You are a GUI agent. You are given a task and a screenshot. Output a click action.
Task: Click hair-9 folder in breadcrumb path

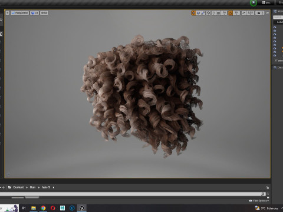pyautogui.click(x=46, y=187)
